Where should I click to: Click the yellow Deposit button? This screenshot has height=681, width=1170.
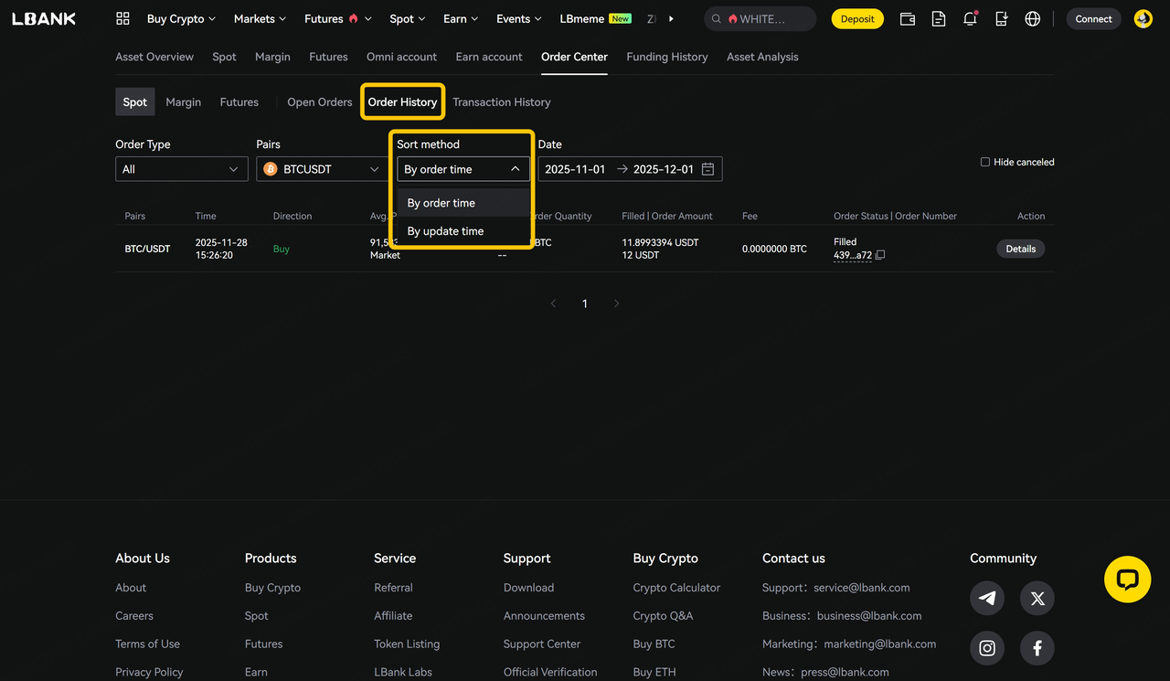(x=856, y=18)
